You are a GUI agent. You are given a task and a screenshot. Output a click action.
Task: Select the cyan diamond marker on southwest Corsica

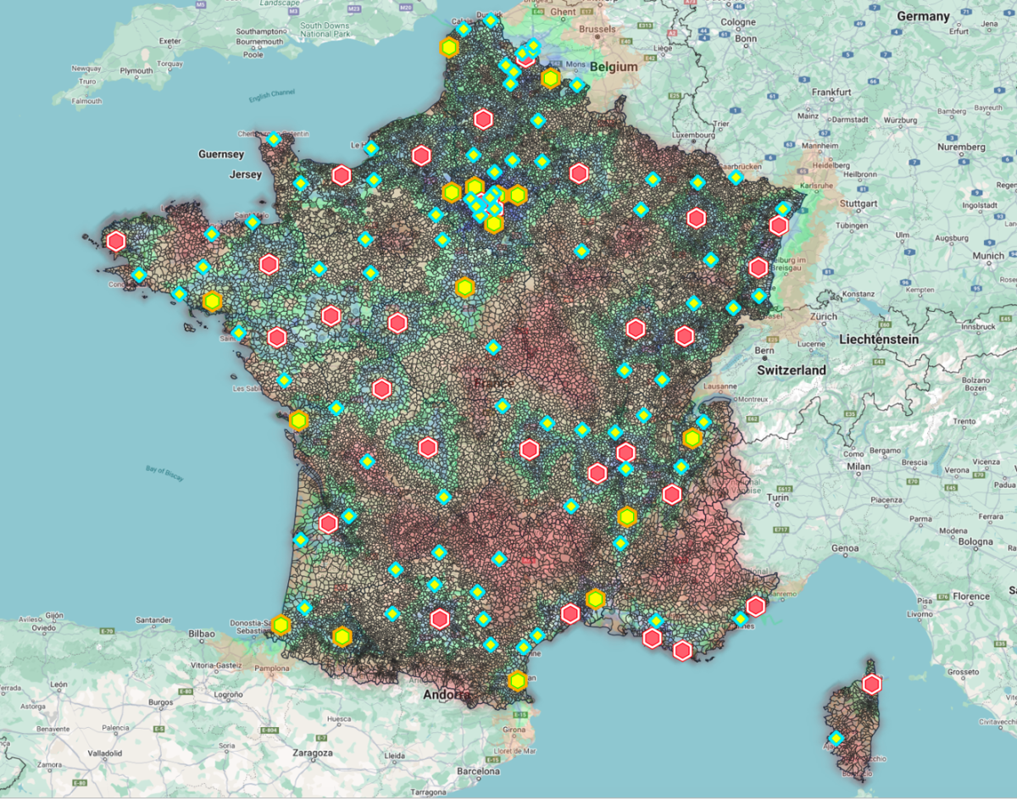(x=836, y=738)
